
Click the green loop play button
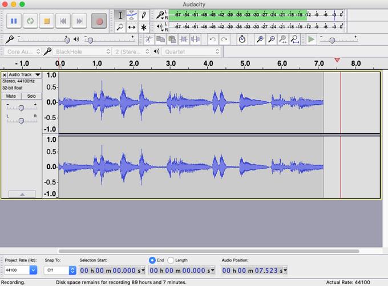click(x=30, y=21)
